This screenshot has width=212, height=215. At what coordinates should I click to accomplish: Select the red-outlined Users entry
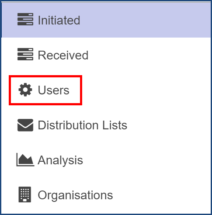[x=45, y=90]
